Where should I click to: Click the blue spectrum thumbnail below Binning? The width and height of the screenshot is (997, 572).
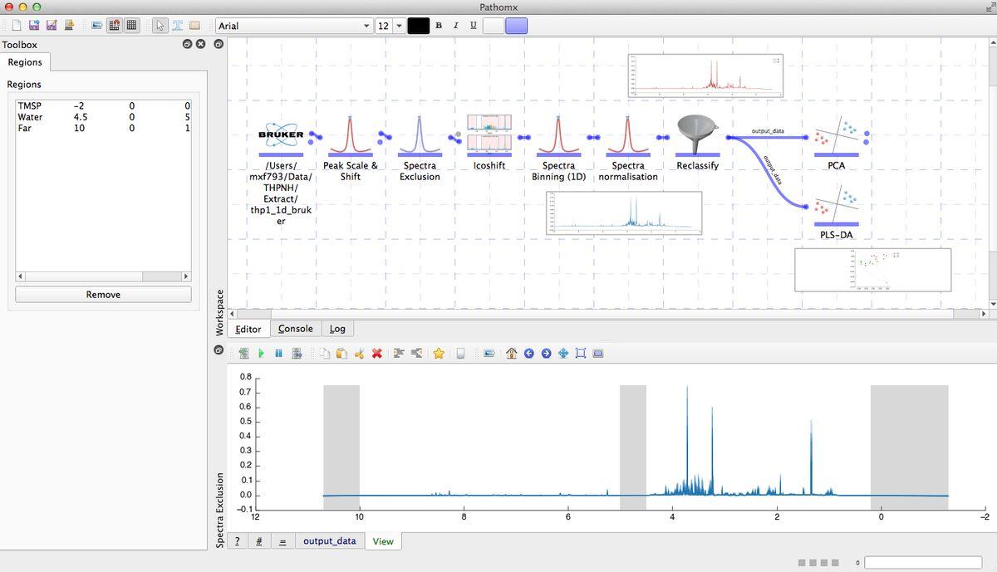click(x=624, y=213)
